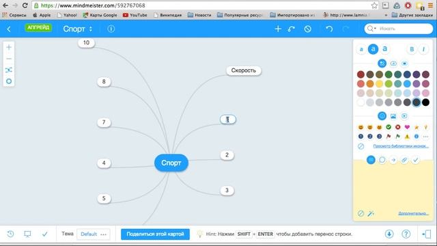Image resolution: width=437 pixels, height=246 pixels.
Task: Click the АПГРЕЙД upgrade button
Action: 38,27
